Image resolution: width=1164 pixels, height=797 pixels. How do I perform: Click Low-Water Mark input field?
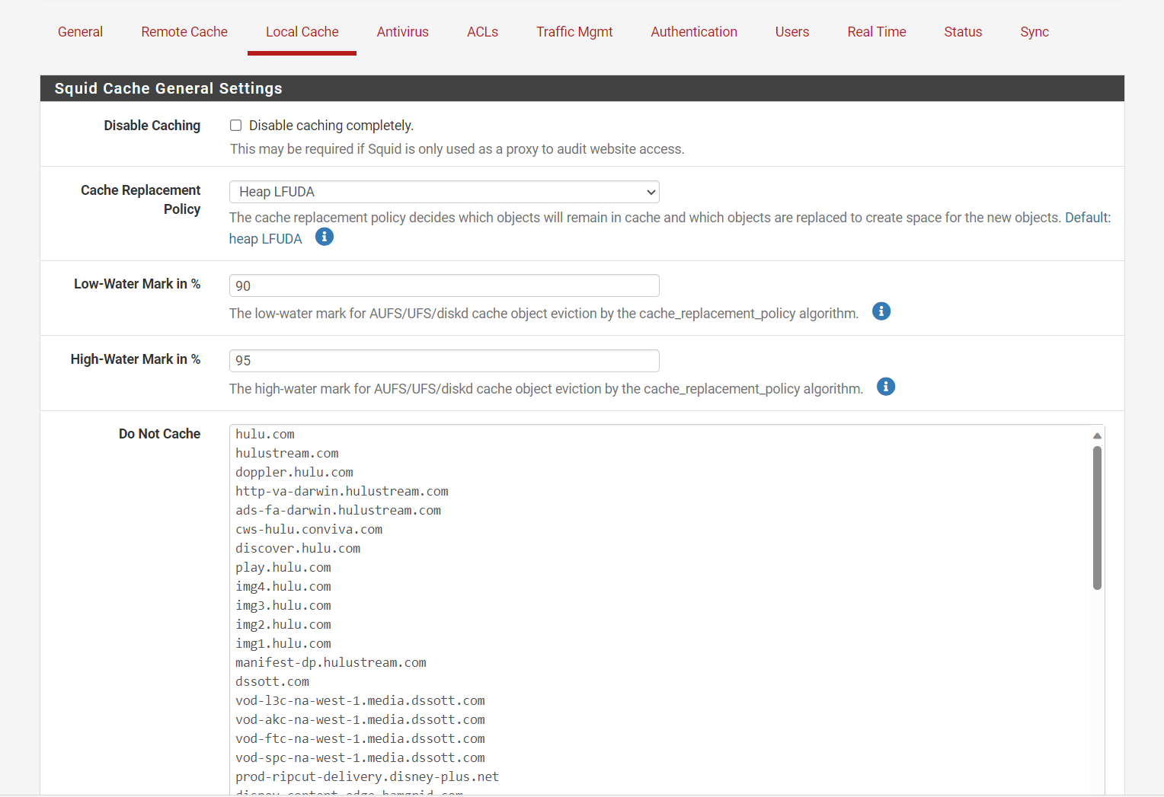coord(444,285)
